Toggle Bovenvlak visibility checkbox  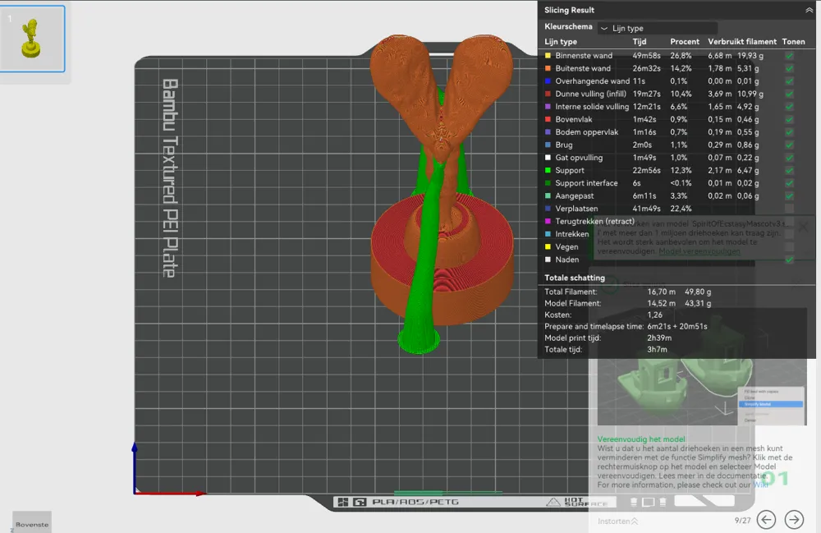coord(789,119)
